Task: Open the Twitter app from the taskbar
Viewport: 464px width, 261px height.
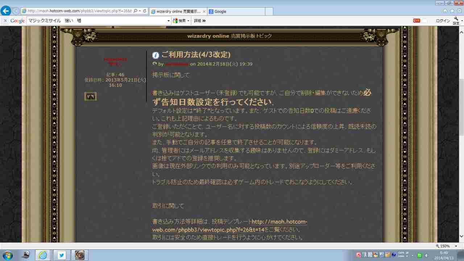Action: pos(61,255)
